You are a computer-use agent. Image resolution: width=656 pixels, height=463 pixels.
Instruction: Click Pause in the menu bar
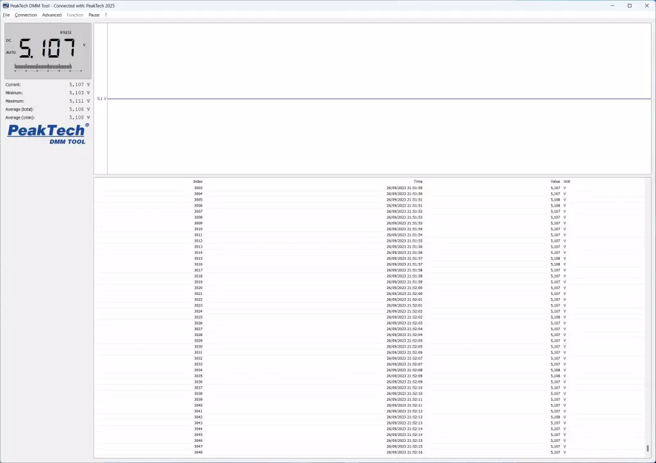(x=94, y=15)
